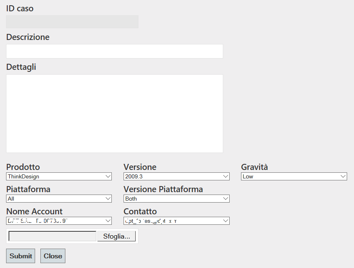This screenshot has height=268, width=354.
Task: Click the Gravità label
Action: pos(254,167)
